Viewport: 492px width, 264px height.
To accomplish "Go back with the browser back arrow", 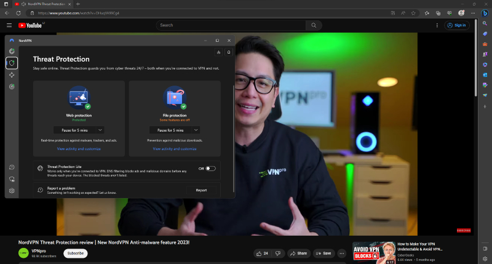I will (x=7, y=13).
